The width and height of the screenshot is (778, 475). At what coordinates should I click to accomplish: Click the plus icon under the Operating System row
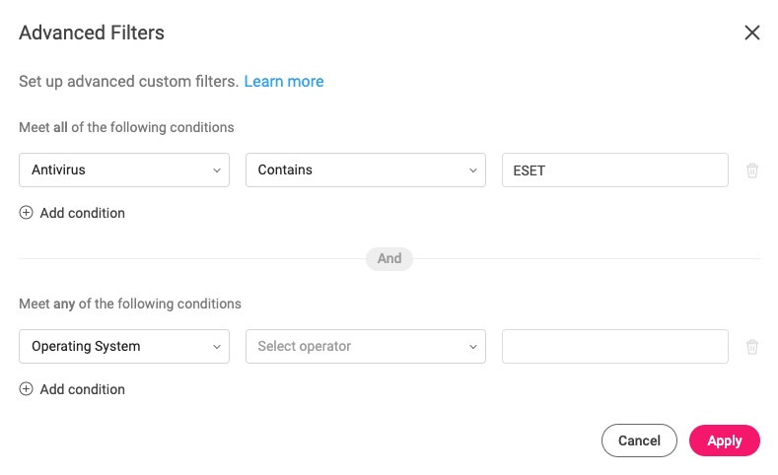pos(26,389)
